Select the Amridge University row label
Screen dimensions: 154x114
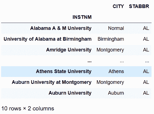(69, 50)
